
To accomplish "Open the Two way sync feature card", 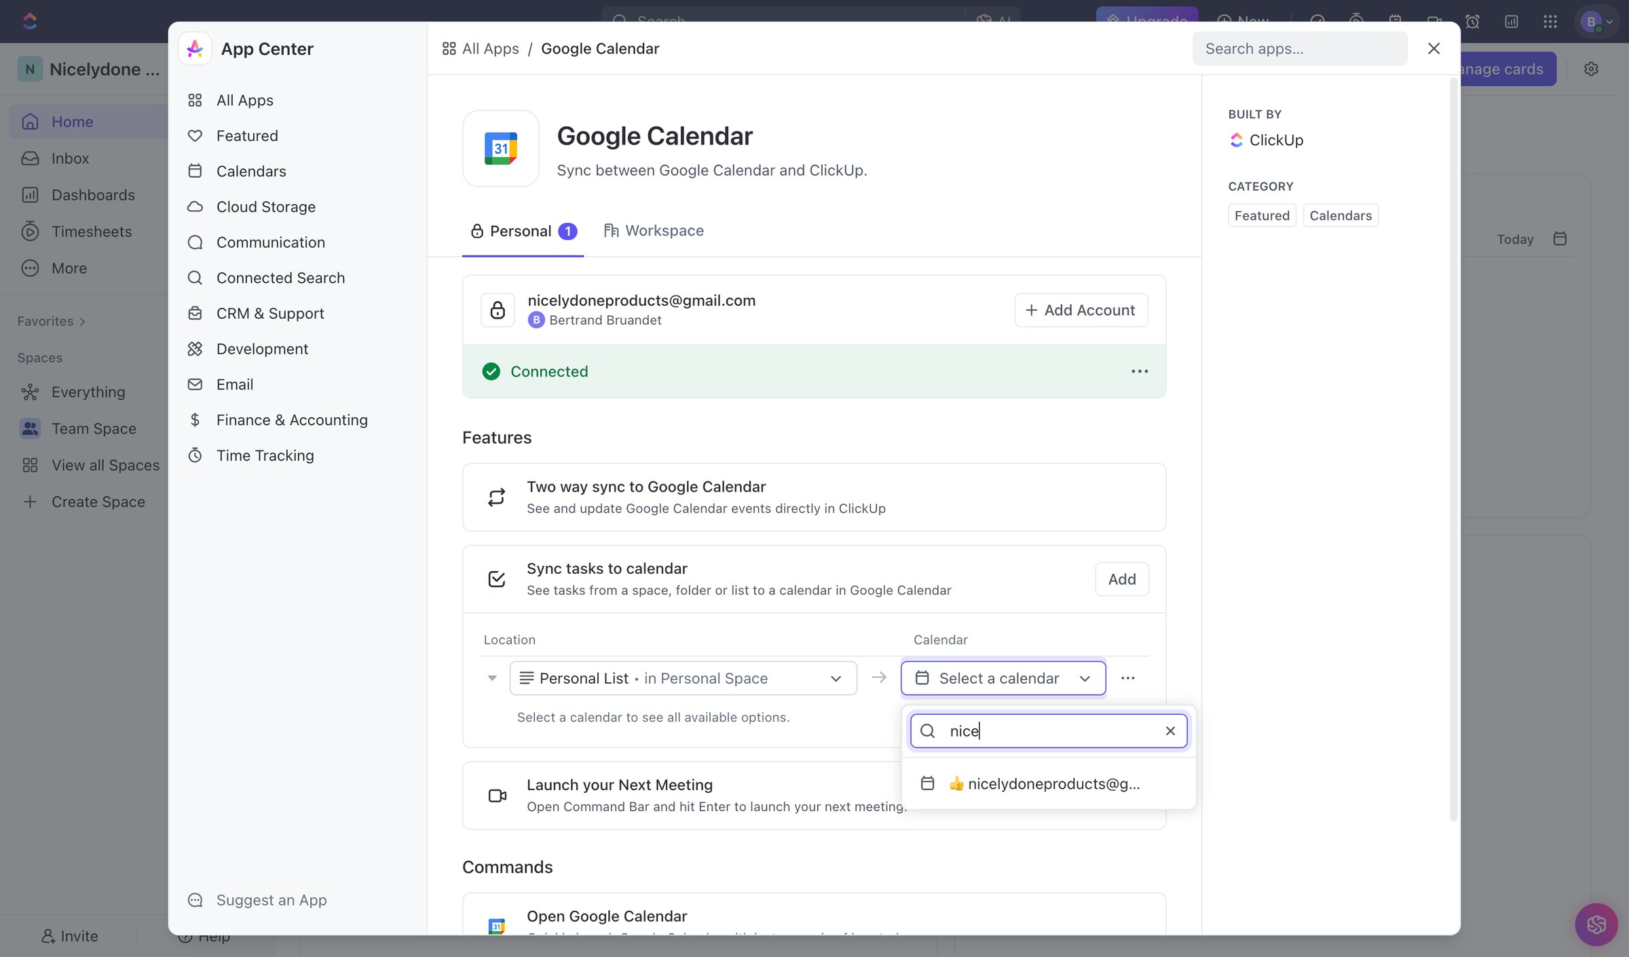I will [814, 497].
